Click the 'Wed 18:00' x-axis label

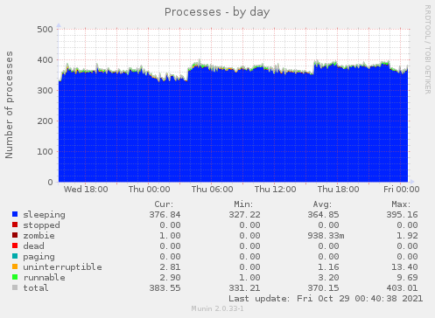coord(86,190)
